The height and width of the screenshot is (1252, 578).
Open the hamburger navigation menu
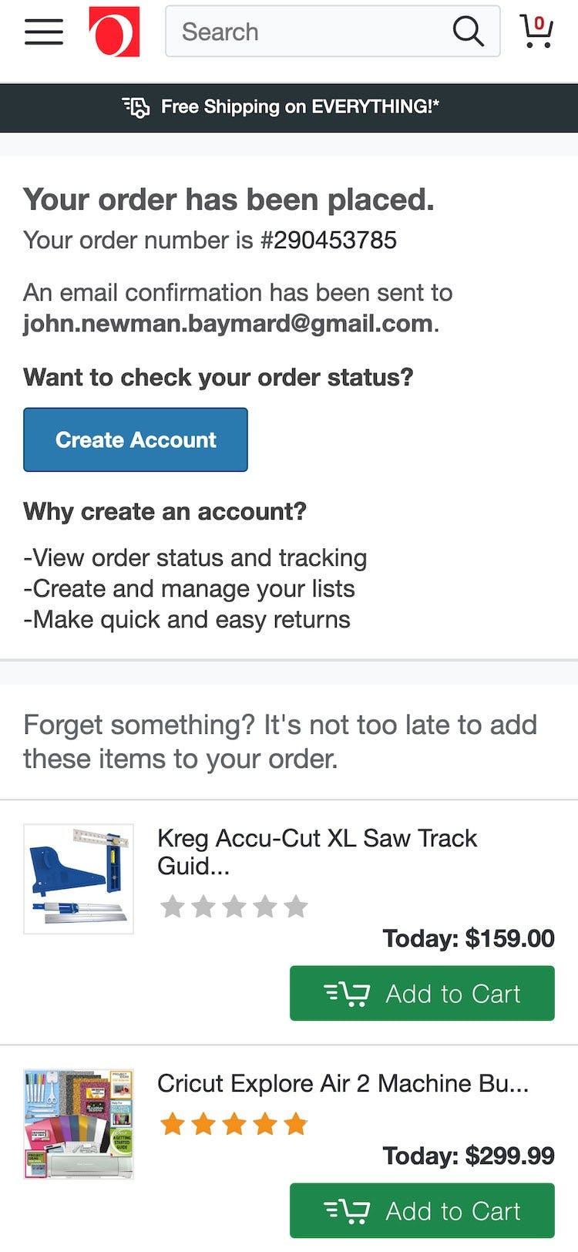click(43, 32)
